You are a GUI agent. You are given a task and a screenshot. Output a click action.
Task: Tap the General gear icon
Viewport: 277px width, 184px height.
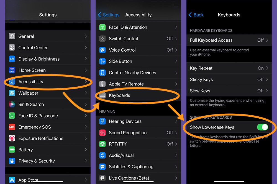12,36
